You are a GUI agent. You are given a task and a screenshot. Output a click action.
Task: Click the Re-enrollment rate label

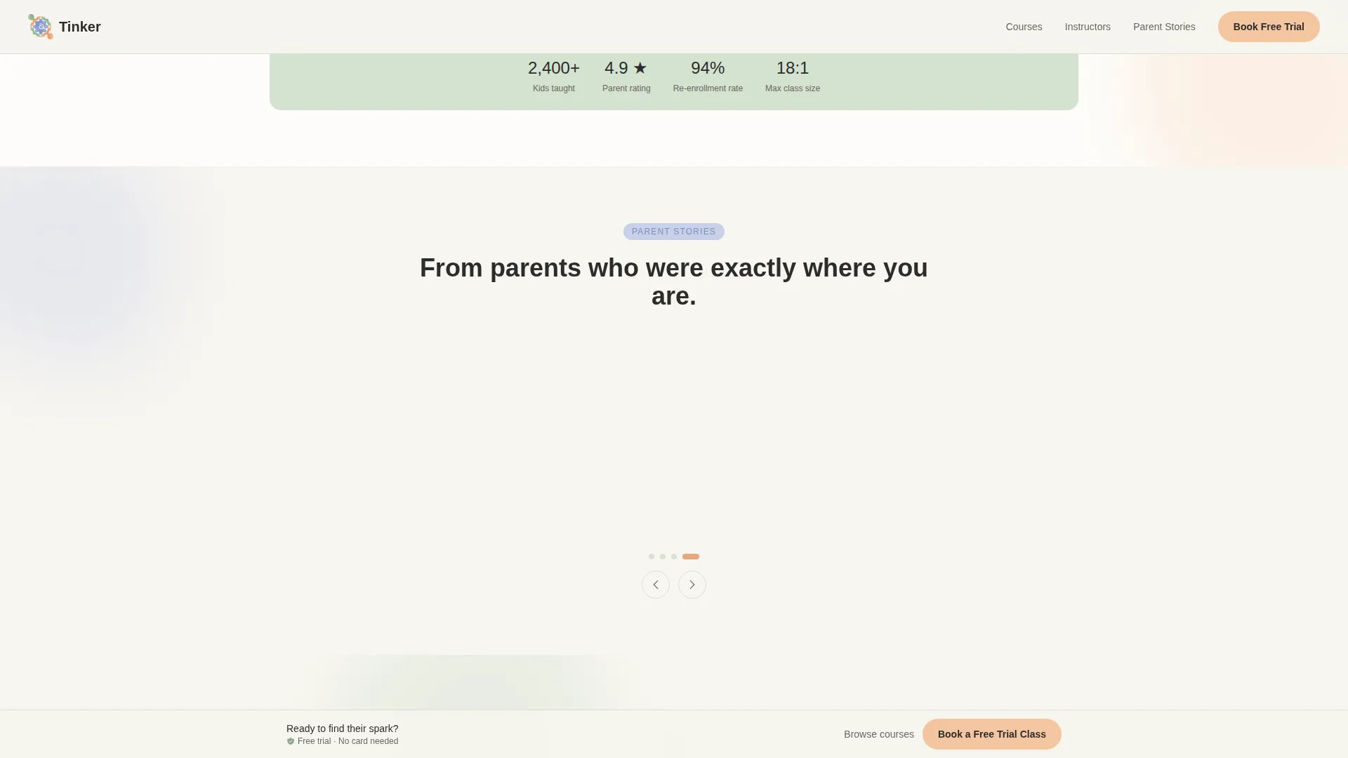coord(708,88)
